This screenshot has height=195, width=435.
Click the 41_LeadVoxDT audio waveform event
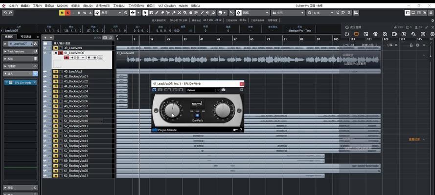[248, 59]
